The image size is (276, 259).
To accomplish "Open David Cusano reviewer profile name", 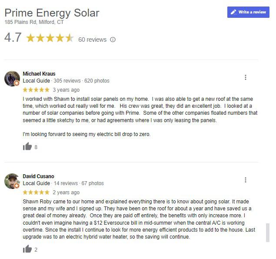I will [38, 176].
